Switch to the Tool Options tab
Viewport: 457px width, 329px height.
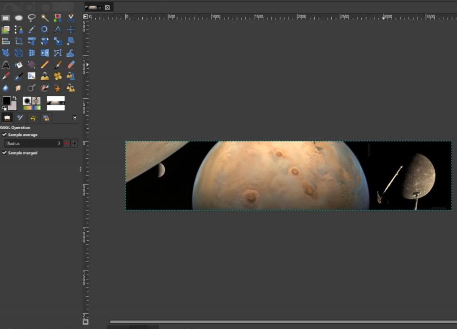(7, 117)
